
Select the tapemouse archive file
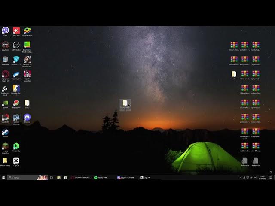pos(256,104)
